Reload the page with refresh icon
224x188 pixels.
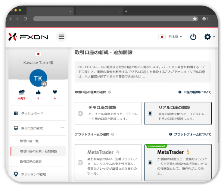25,19
